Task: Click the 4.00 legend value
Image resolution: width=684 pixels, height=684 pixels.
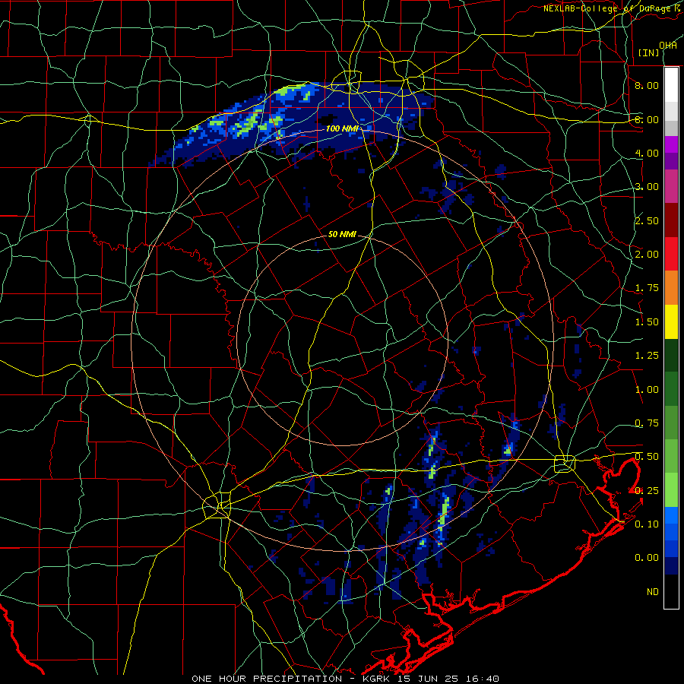Action: [647, 153]
